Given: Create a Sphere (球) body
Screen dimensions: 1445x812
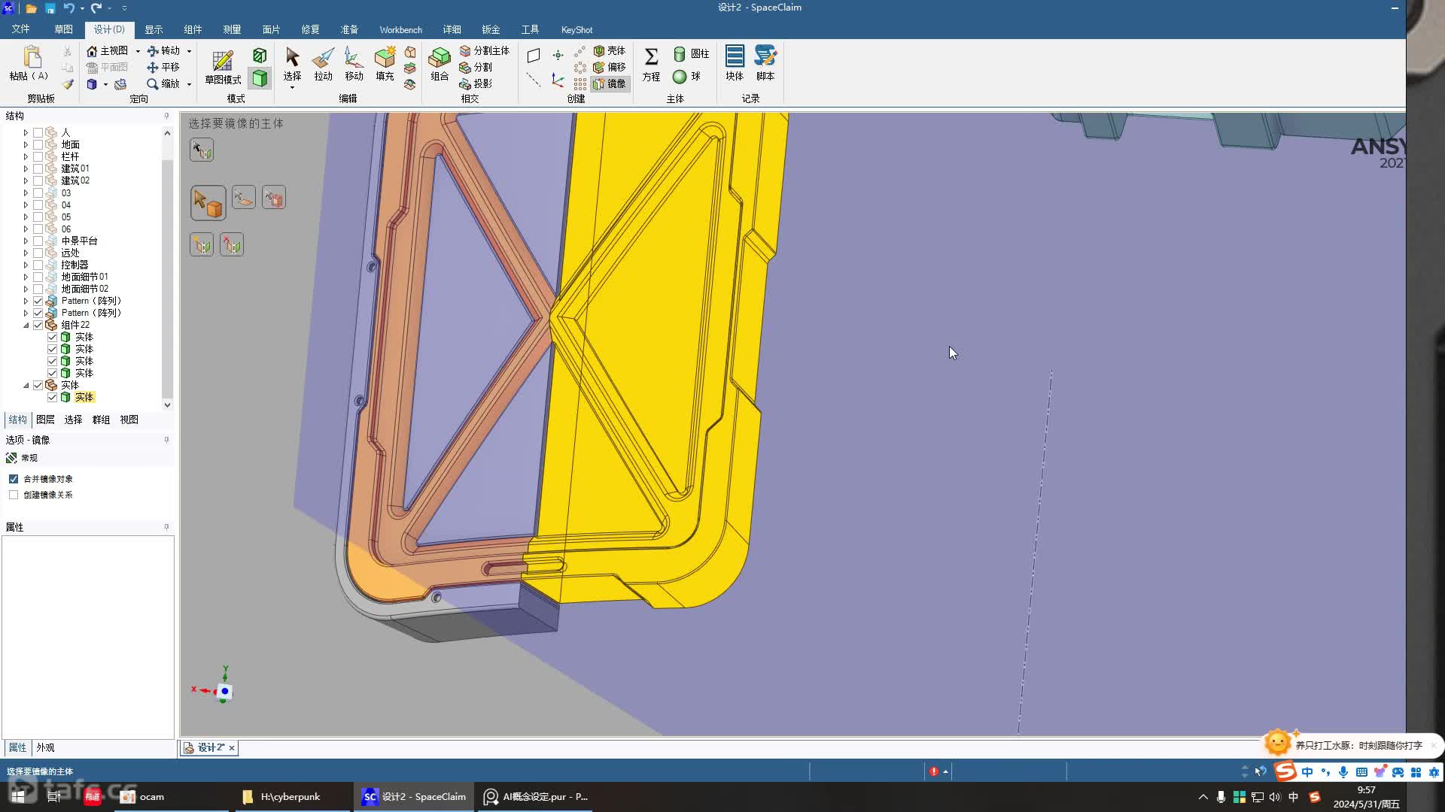Looking at the screenshot, I should pos(686,76).
